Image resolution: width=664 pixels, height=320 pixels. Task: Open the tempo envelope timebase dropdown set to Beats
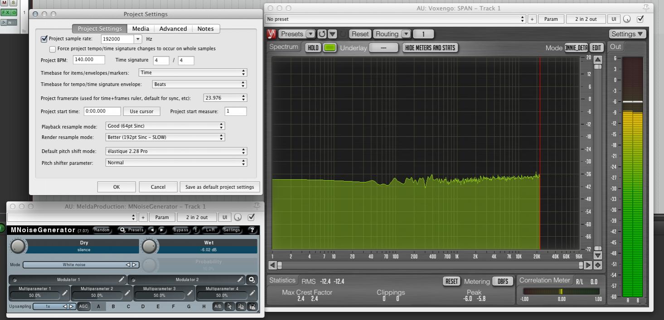199,84
